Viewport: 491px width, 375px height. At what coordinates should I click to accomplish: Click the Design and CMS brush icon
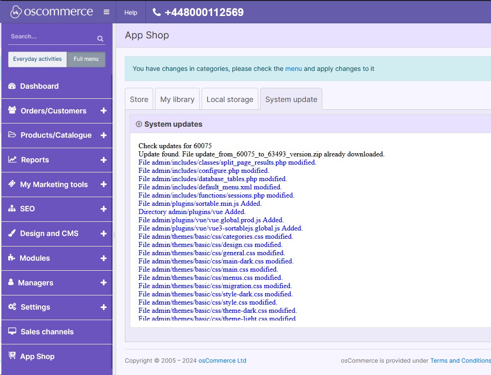(12, 233)
